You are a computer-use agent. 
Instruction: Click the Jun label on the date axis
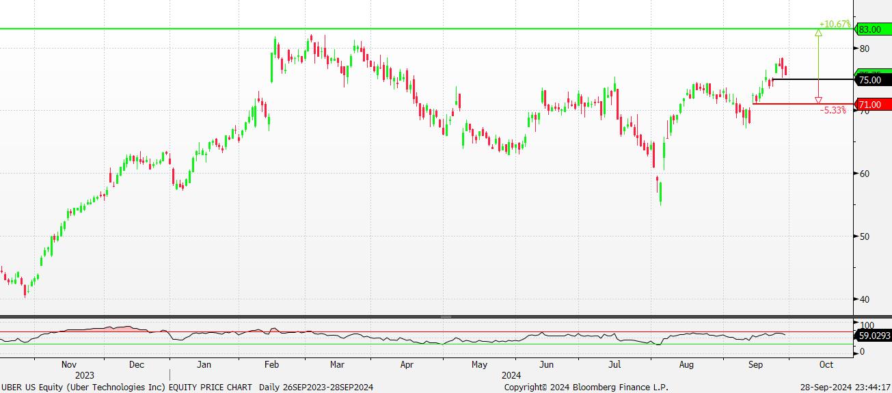(x=547, y=365)
